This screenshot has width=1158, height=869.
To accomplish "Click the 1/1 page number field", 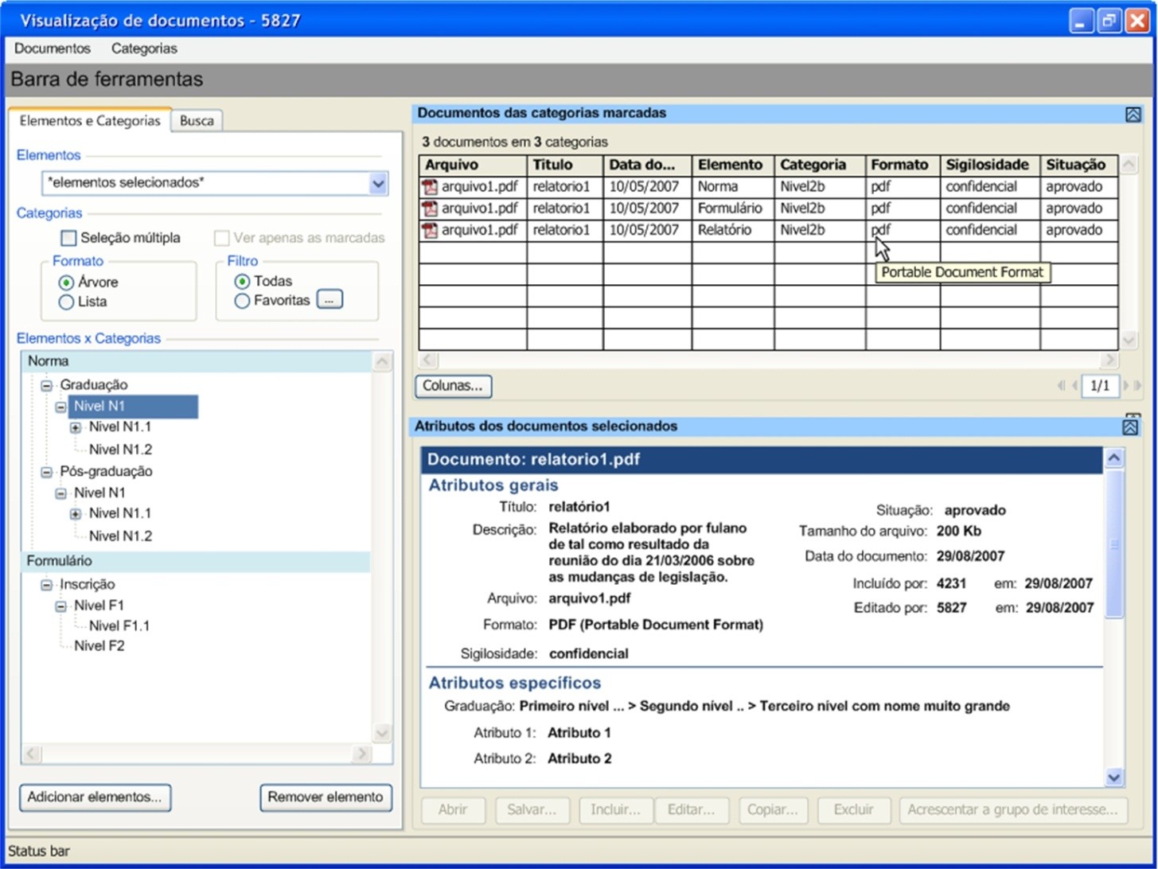I will [x=1100, y=386].
